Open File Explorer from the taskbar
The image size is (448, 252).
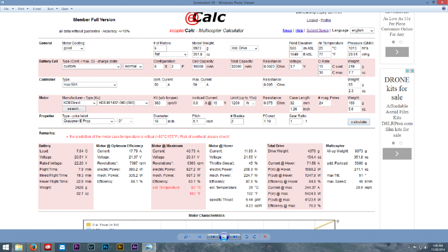tap(19, 247)
